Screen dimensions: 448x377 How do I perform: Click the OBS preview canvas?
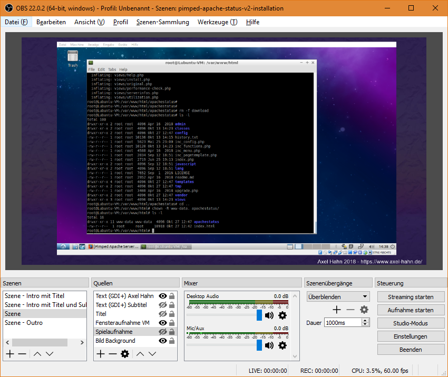click(224, 151)
